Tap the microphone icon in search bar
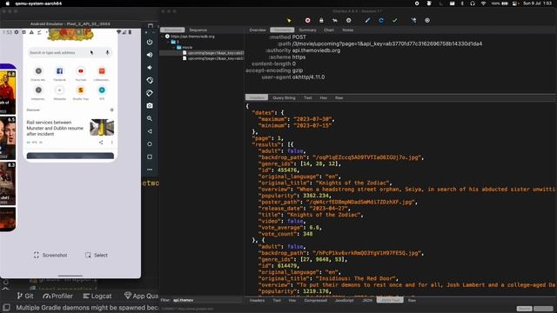Viewport: 557px width, 313px height. (108, 52)
